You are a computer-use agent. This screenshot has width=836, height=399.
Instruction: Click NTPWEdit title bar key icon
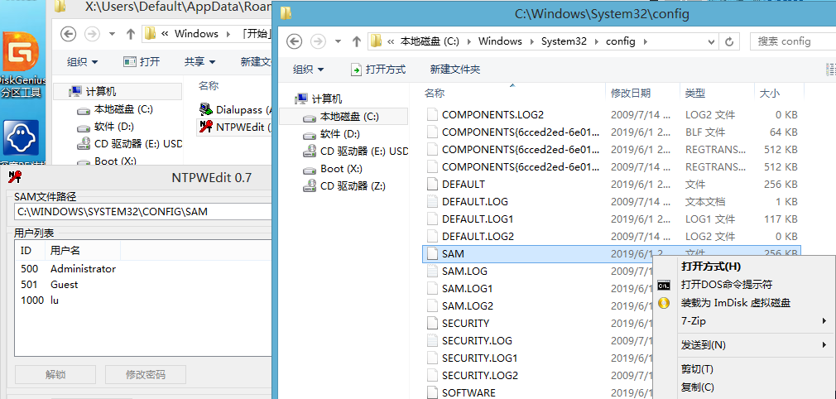(x=14, y=177)
